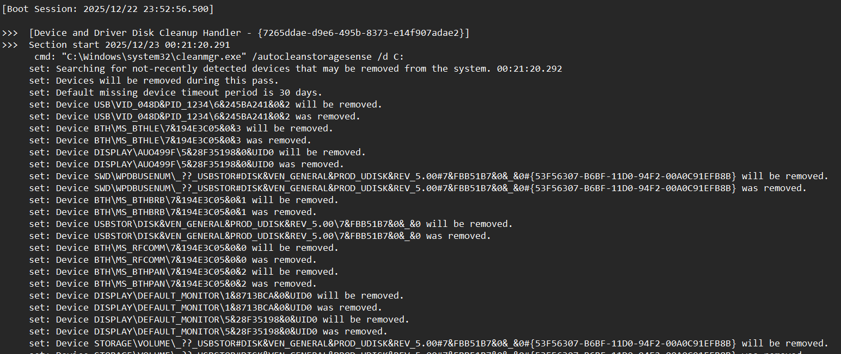841x354 pixels.
Task: Click the 'Default missing device timeout period' line
Action: tap(175, 93)
